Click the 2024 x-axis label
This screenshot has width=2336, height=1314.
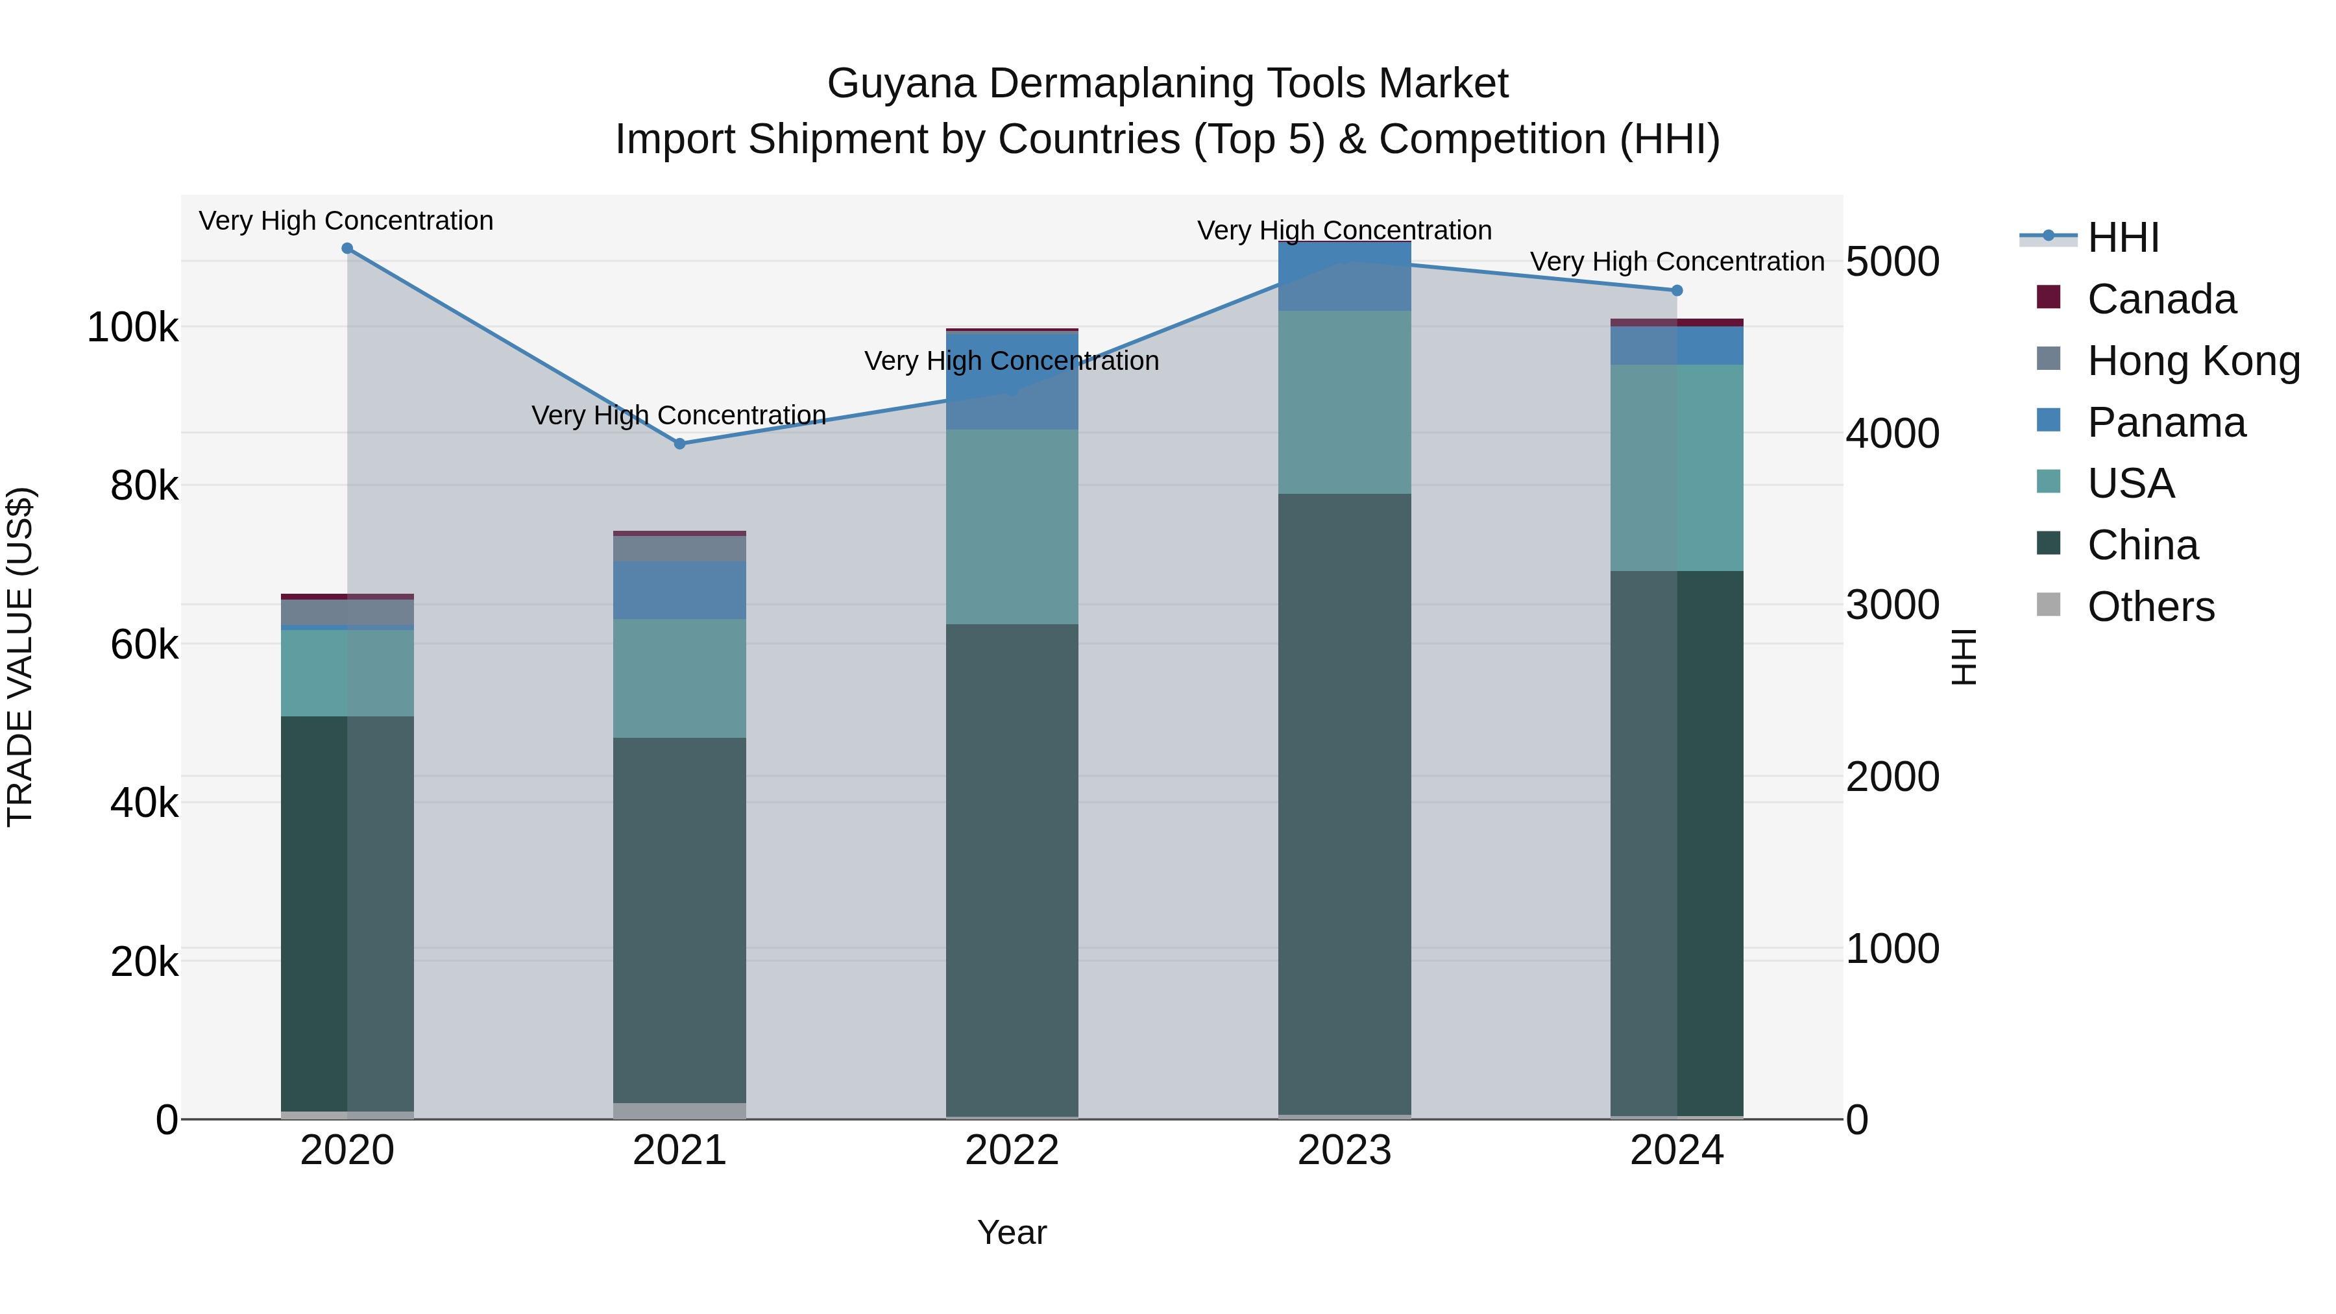(1677, 1150)
